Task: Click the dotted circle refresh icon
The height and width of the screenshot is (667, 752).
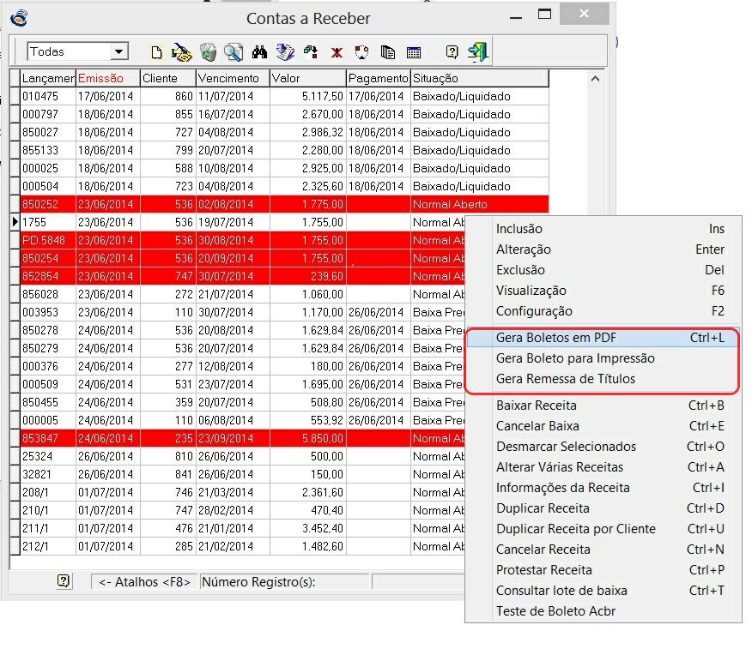Action: pos(361,51)
